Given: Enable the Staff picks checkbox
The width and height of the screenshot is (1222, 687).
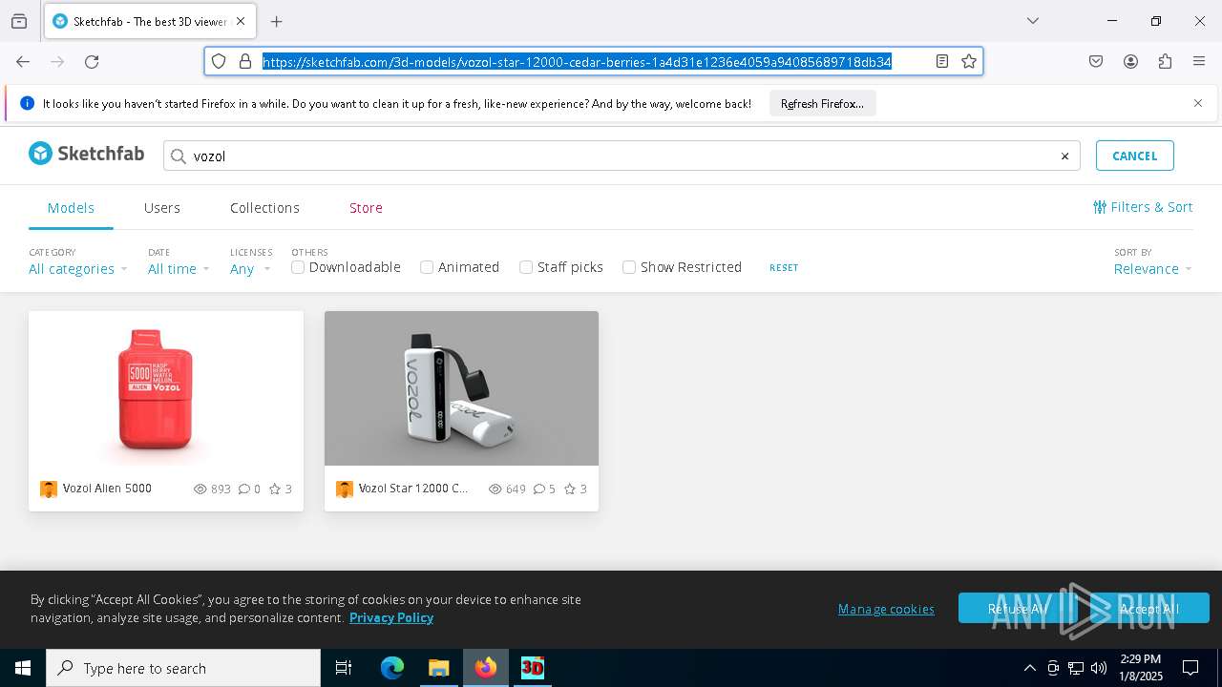Looking at the screenshot, I should 526,267.
